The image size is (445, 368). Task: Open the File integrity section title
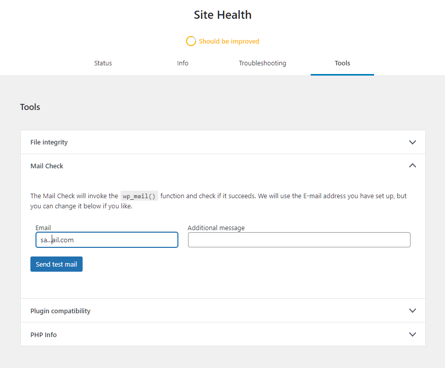coord(49,142)
